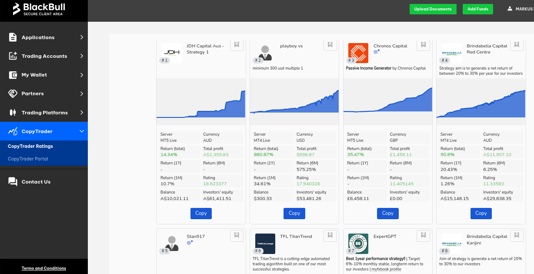Click total return 880.87%
Screen dimensions: 534x274
click(264, 154)
